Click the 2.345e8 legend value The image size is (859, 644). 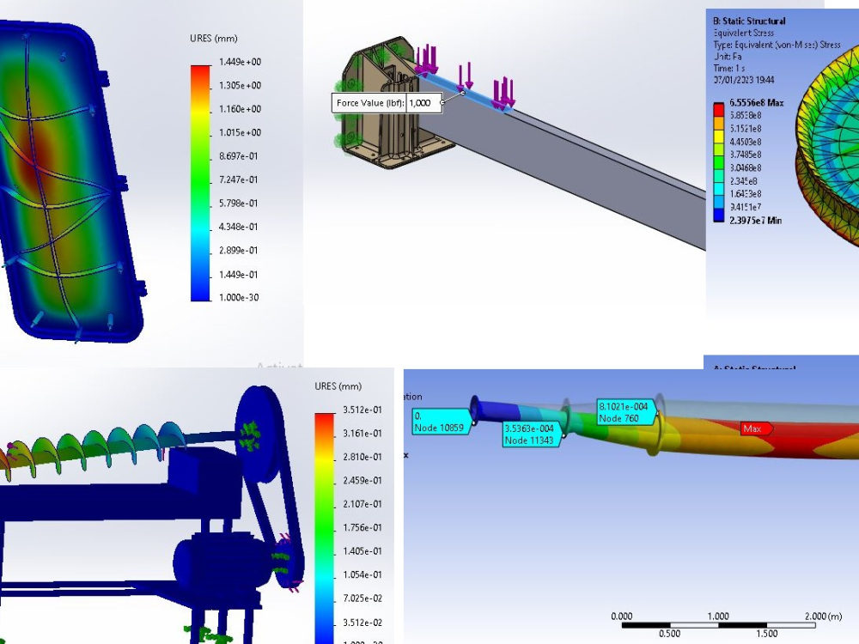[743, 181]
